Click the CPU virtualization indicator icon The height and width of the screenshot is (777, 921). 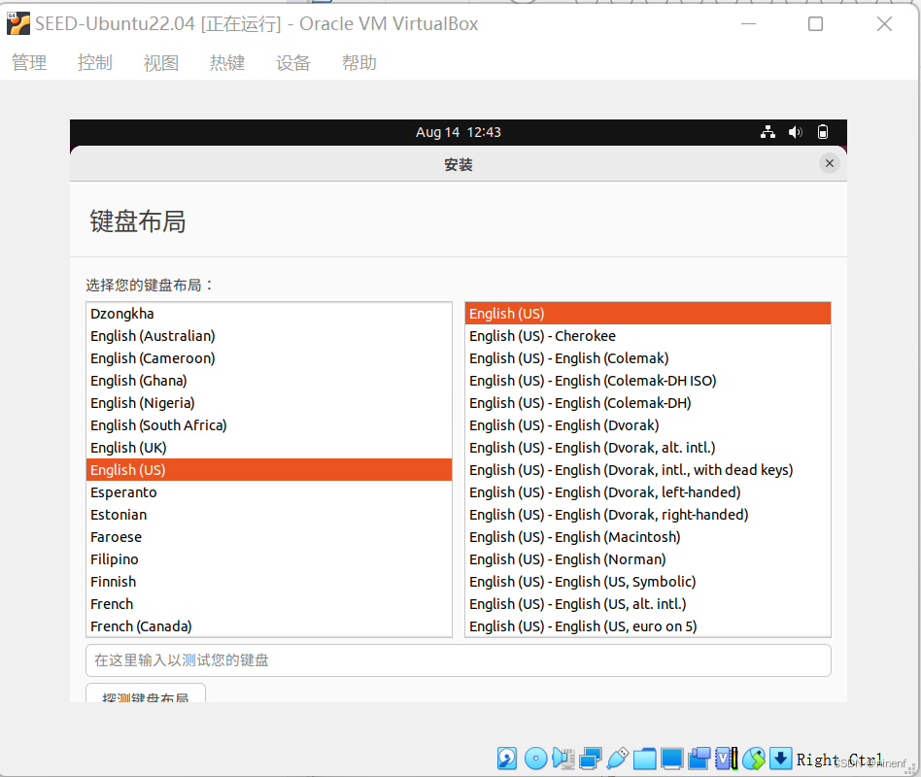727,759
